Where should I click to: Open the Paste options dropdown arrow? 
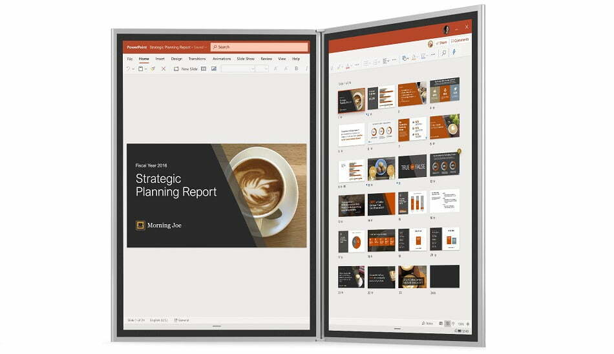coord(145,69)
